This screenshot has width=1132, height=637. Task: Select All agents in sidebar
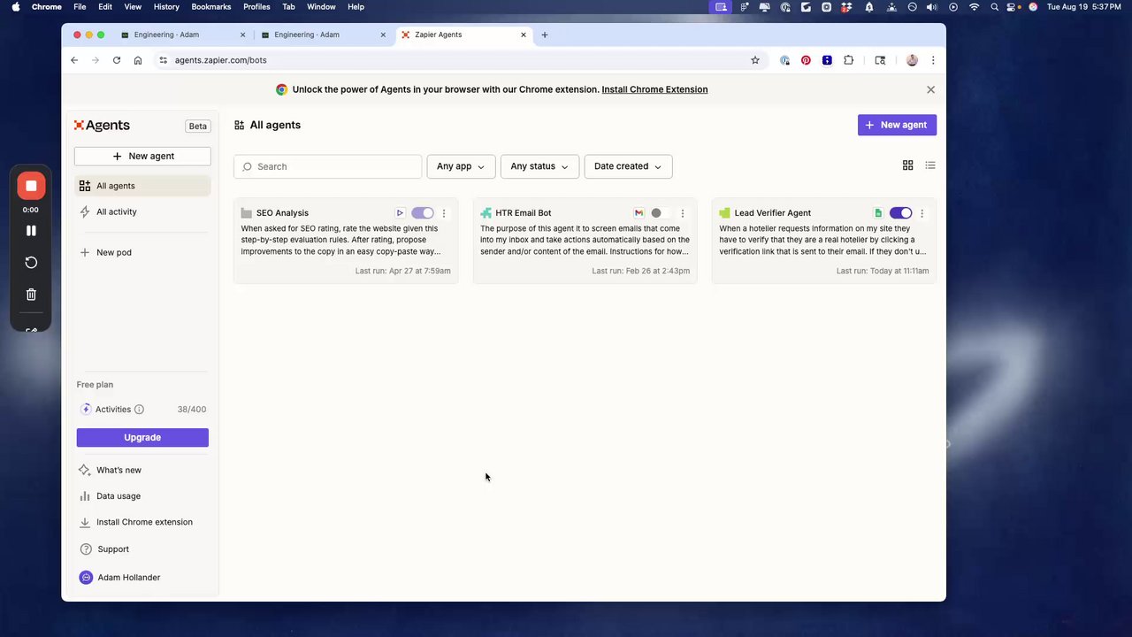click(x=142, y=186)
